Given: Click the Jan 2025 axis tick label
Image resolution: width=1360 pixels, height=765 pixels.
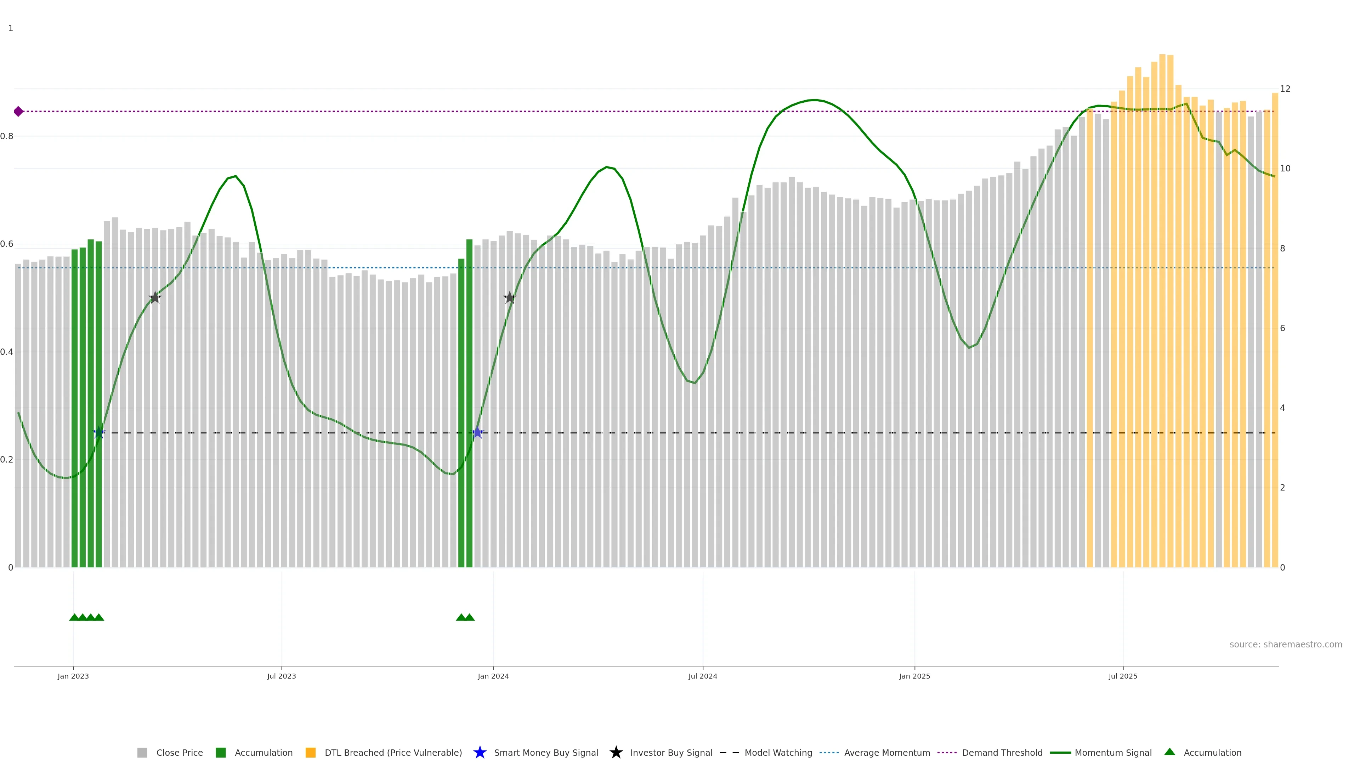Looking at the screenshot, I should point(914,676).
